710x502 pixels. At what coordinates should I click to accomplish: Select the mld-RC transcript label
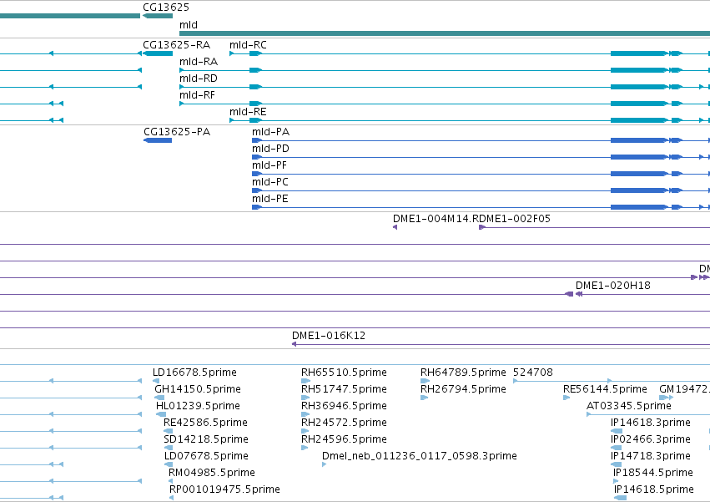(x=248, y=45)
